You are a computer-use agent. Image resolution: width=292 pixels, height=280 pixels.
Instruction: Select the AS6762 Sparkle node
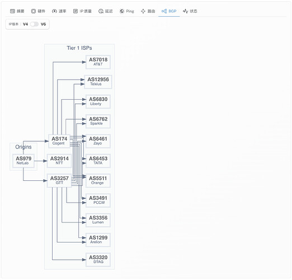point(98,122)
